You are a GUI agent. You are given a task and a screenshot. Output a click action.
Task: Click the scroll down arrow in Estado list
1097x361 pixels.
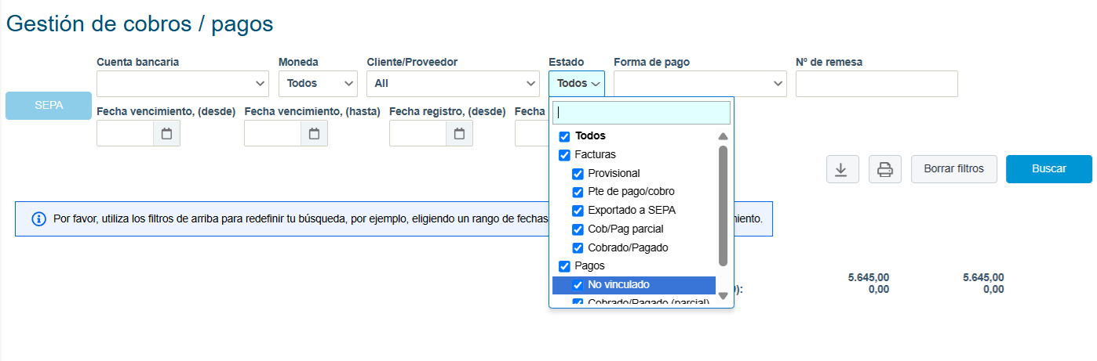tap(723, 296)
